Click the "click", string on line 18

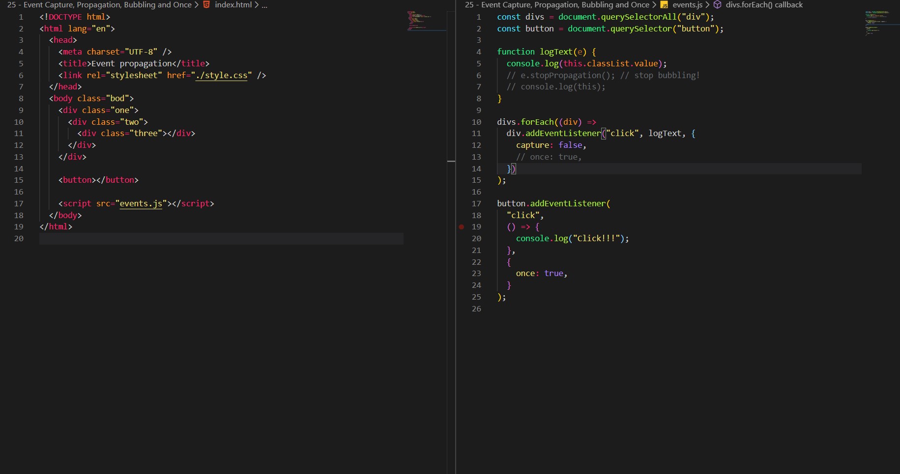pyautogui.click(x=525, y=215)
